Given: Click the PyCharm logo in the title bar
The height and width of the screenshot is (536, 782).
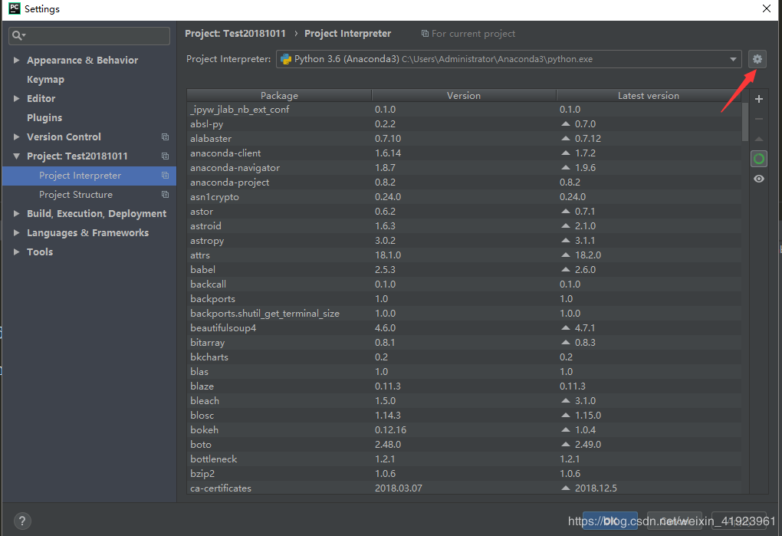Looking at the screenshot, I should tap(15, 8).
